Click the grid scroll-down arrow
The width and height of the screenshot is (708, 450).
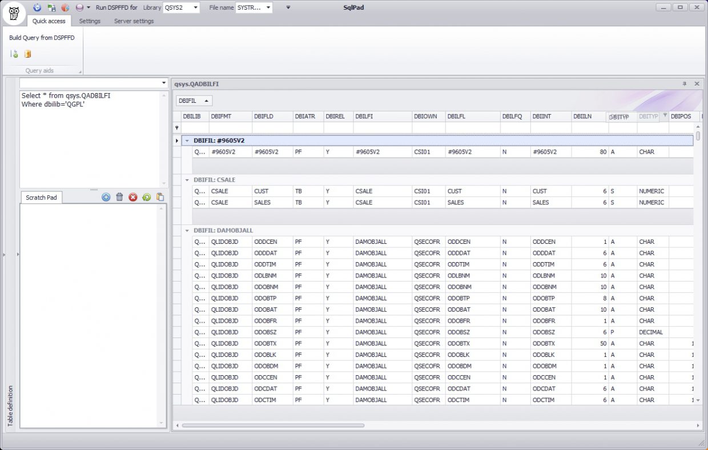pyautogui.click(x=698, y=401)
